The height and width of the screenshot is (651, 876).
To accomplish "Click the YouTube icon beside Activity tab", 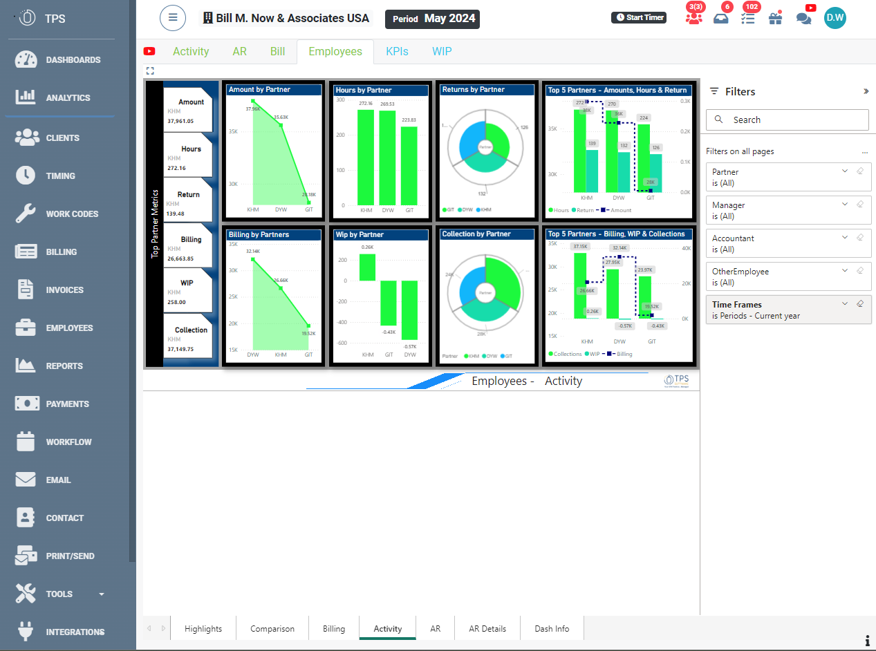I will pyautogui.click(x=149, y=51).
